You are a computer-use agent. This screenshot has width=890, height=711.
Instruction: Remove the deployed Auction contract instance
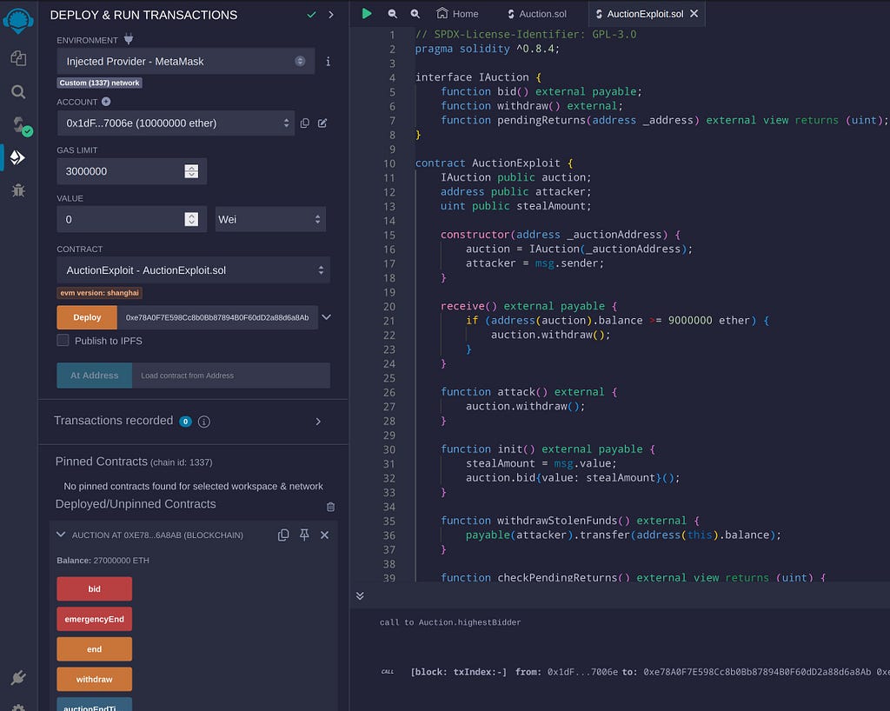point(325,535)
